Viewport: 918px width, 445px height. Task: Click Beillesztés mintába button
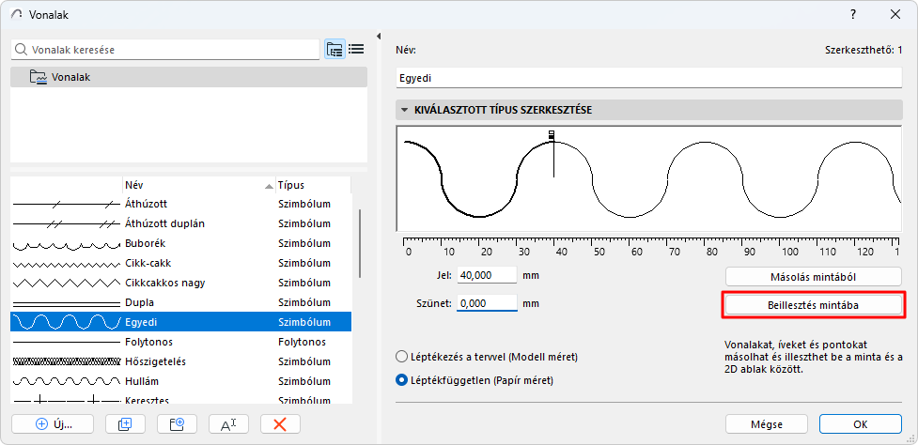click(x=814, y=305)
